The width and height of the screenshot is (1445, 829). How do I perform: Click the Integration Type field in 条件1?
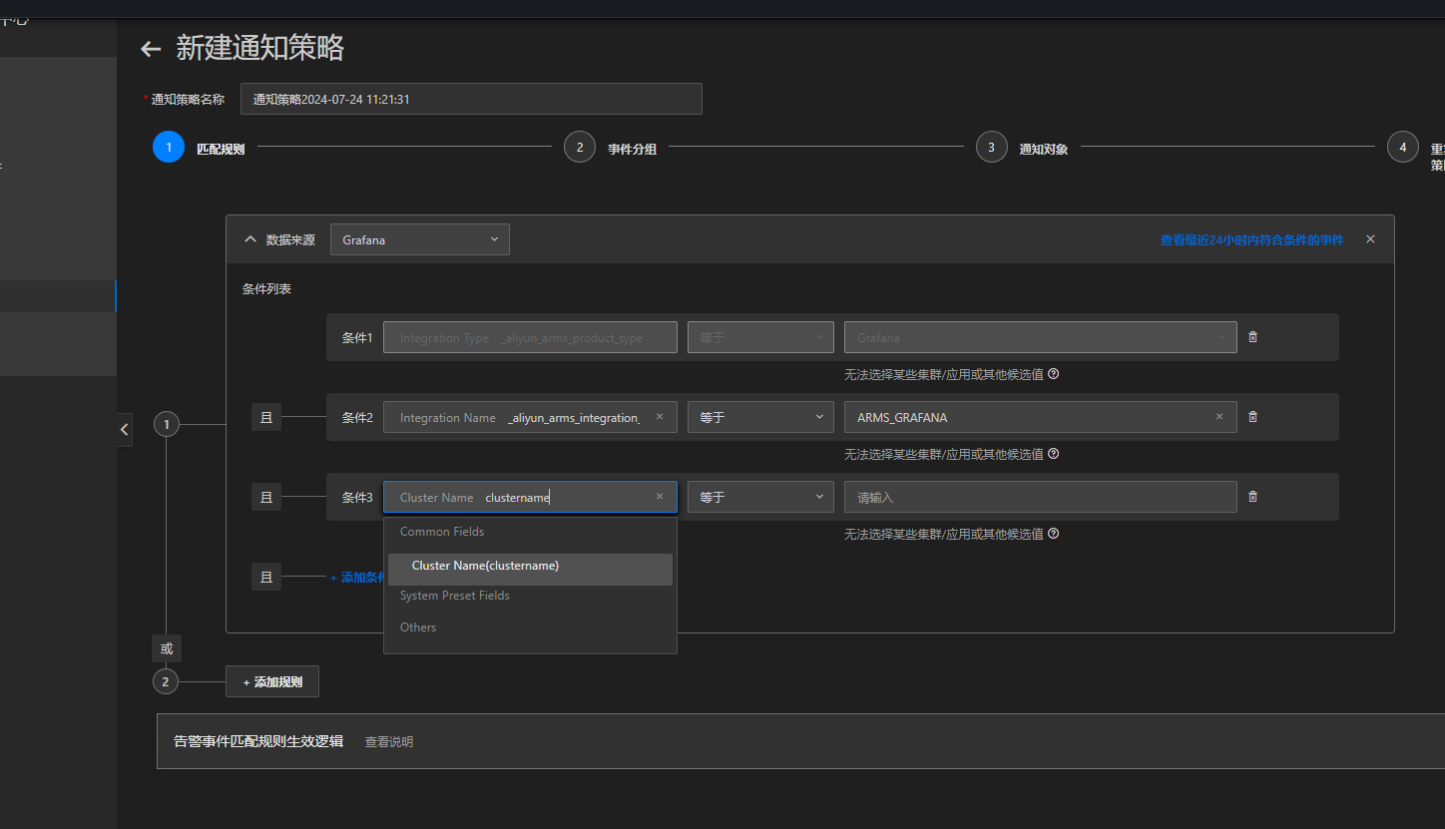(x=530, y=337)
